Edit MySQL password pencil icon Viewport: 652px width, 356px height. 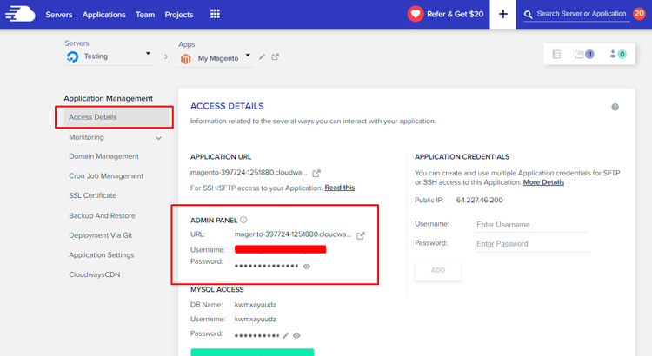point(286,335)
